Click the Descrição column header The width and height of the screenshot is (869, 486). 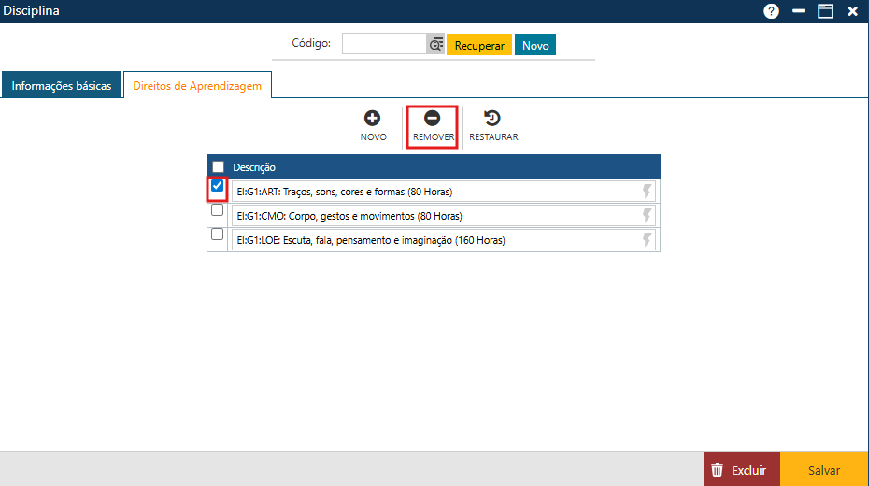254,167
